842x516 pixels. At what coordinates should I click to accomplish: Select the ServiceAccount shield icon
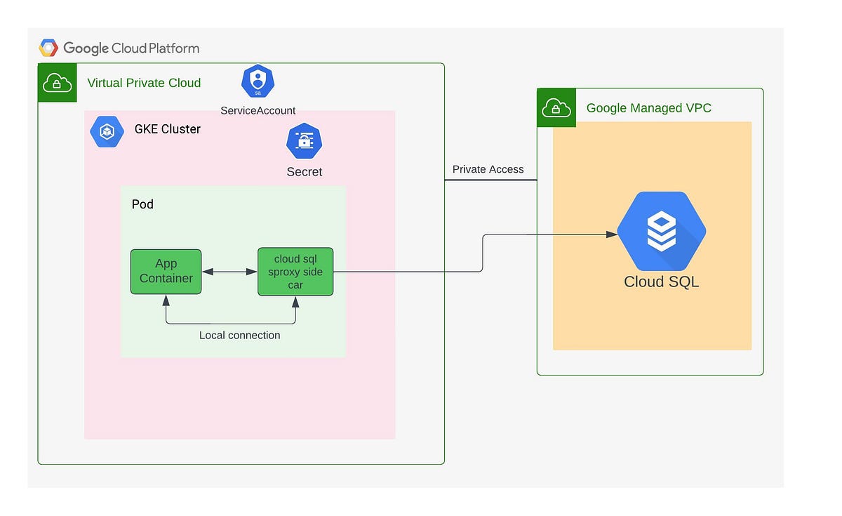[x=257, y=81]
